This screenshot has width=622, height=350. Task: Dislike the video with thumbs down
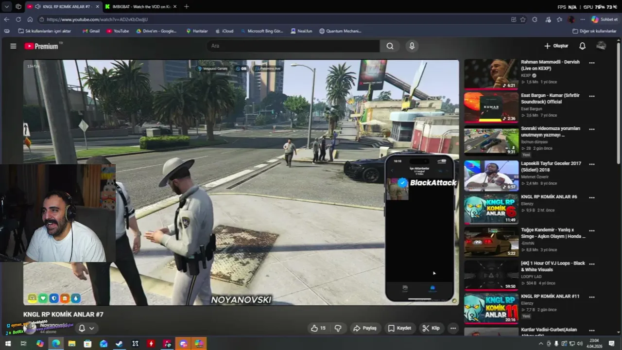[338, 328]
